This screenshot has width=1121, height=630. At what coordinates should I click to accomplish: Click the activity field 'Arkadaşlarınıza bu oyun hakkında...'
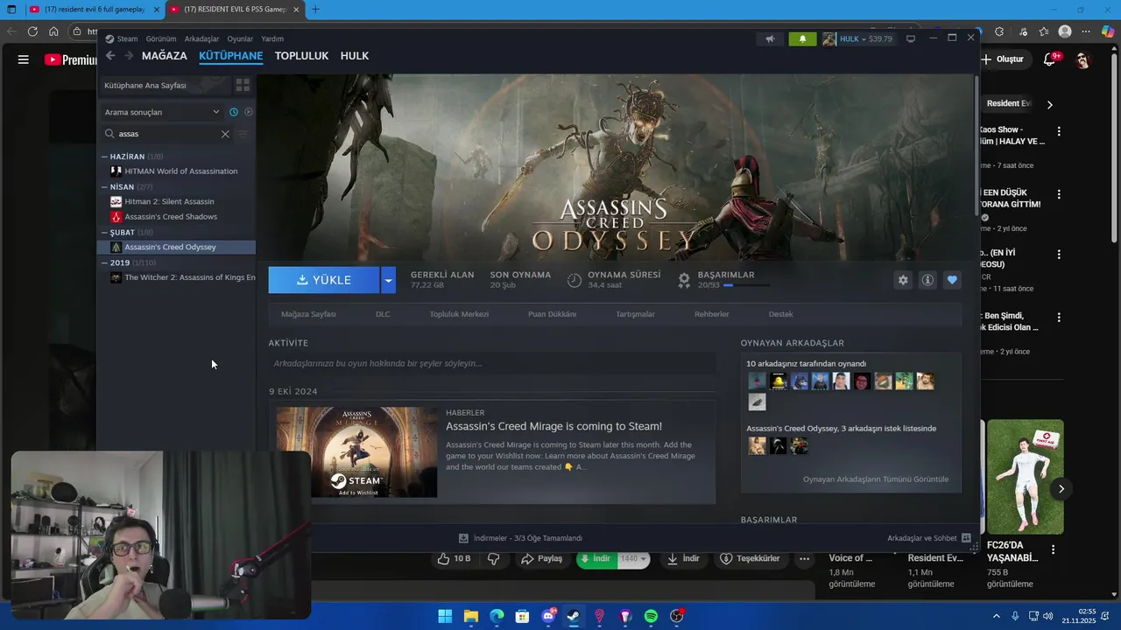coord(492,363)
